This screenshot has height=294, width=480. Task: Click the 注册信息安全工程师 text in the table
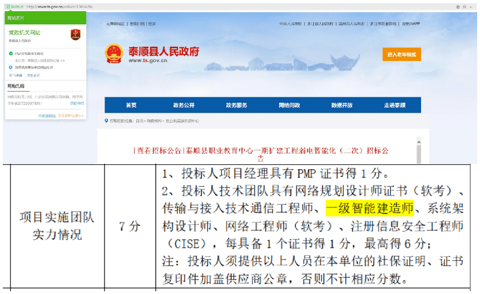pos(407,226)
